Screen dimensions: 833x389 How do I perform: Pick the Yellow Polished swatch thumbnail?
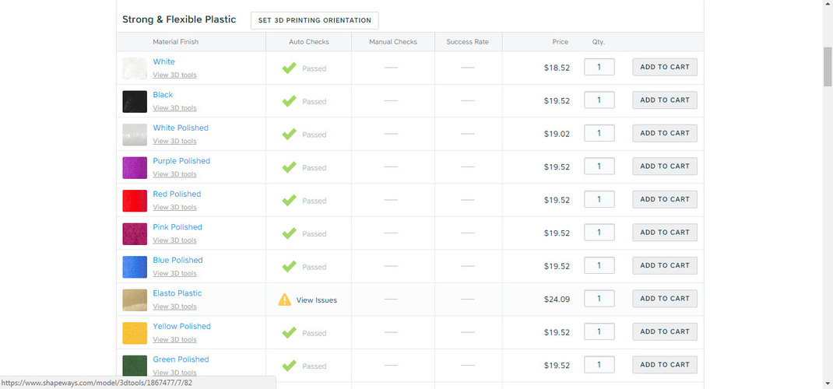[x=135, y=333]
